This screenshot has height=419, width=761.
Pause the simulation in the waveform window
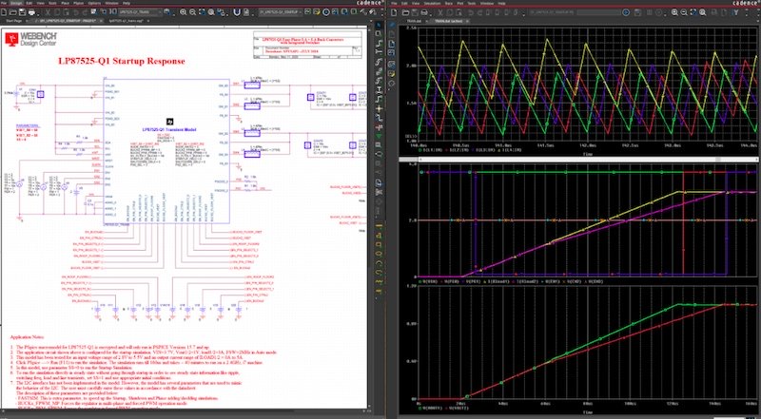[x=650, y=12]
